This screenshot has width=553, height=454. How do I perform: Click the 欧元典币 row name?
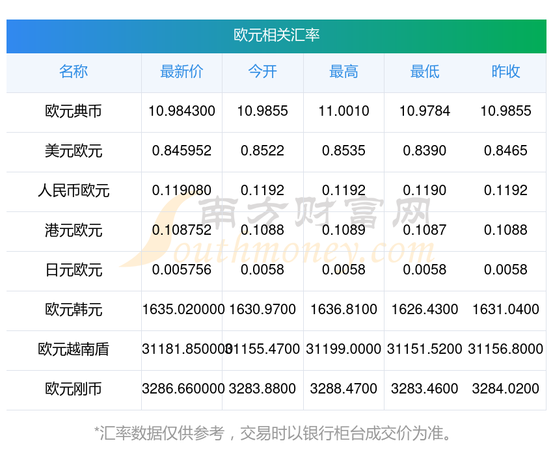click(74, 111)
